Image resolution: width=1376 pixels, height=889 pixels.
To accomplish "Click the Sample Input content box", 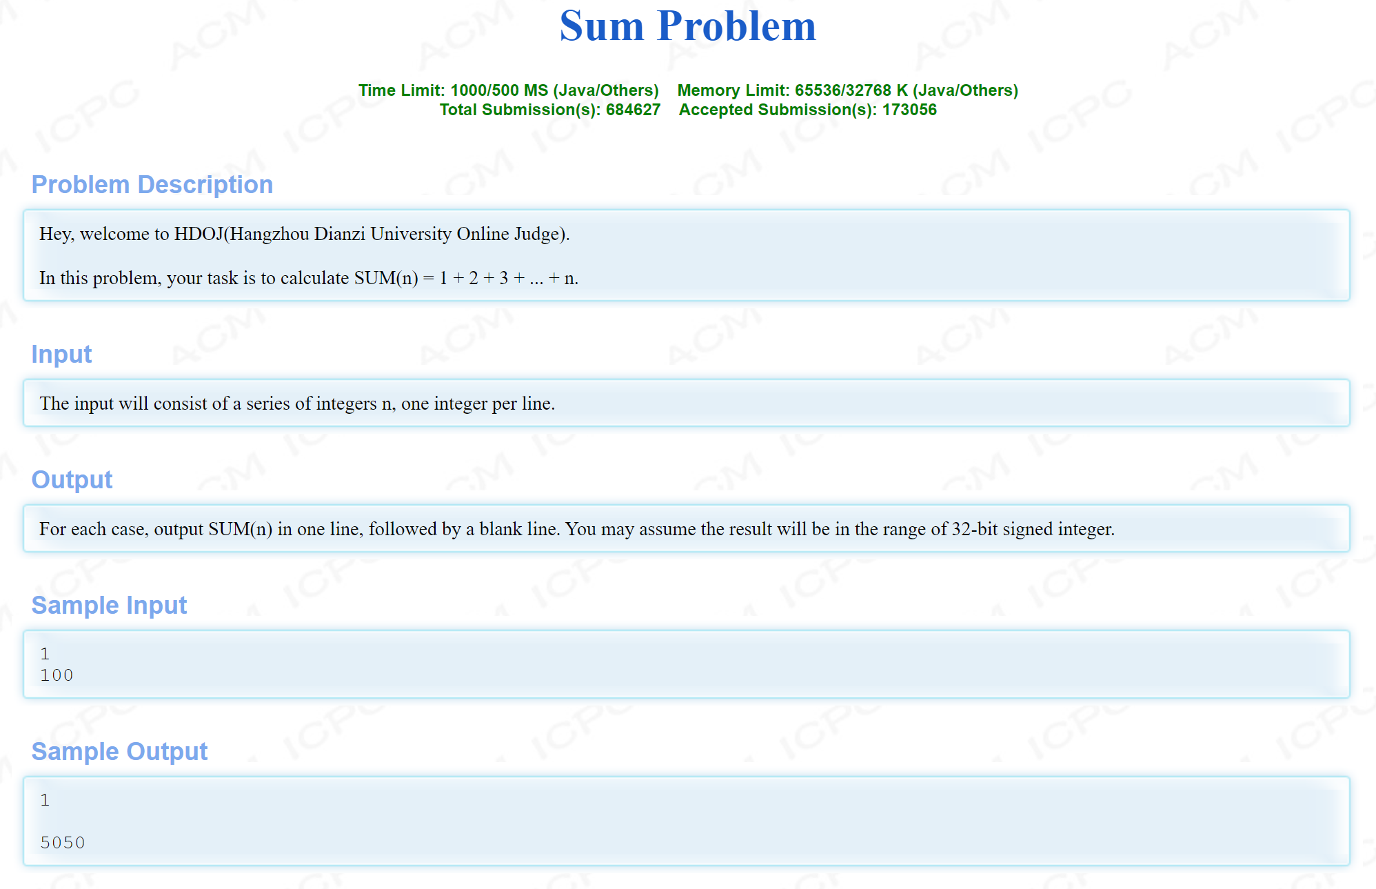I will [x=687, y=663].
